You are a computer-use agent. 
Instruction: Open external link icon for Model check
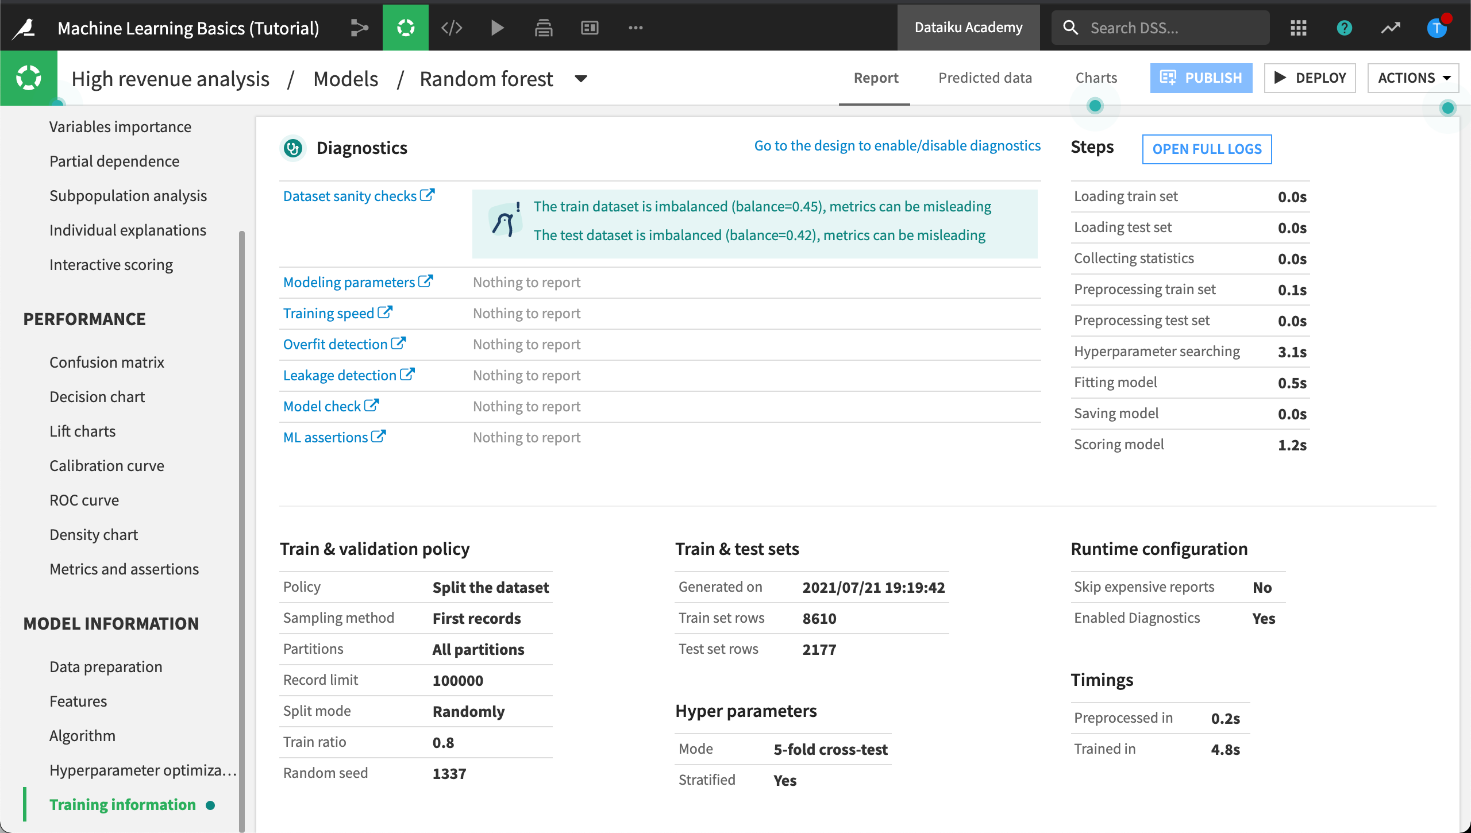(x=372, y=406)
